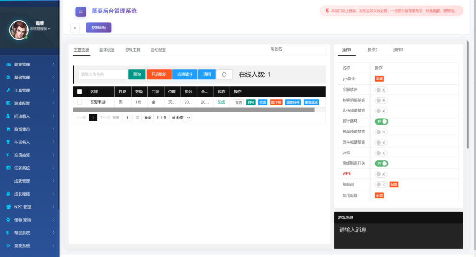Screen dimensions: 476x257
Task: Toggle the 队伍频道禁言 switch
Action: click(x=381, y=111)
